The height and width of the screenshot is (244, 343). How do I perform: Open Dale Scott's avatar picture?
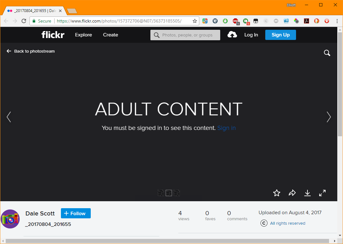pyautogui.click(x=10, y=219)
